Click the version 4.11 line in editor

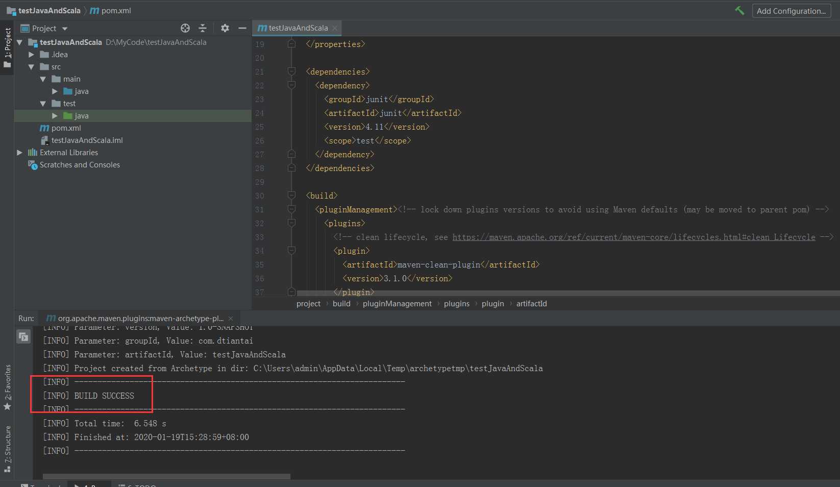(x=377, y=127)
